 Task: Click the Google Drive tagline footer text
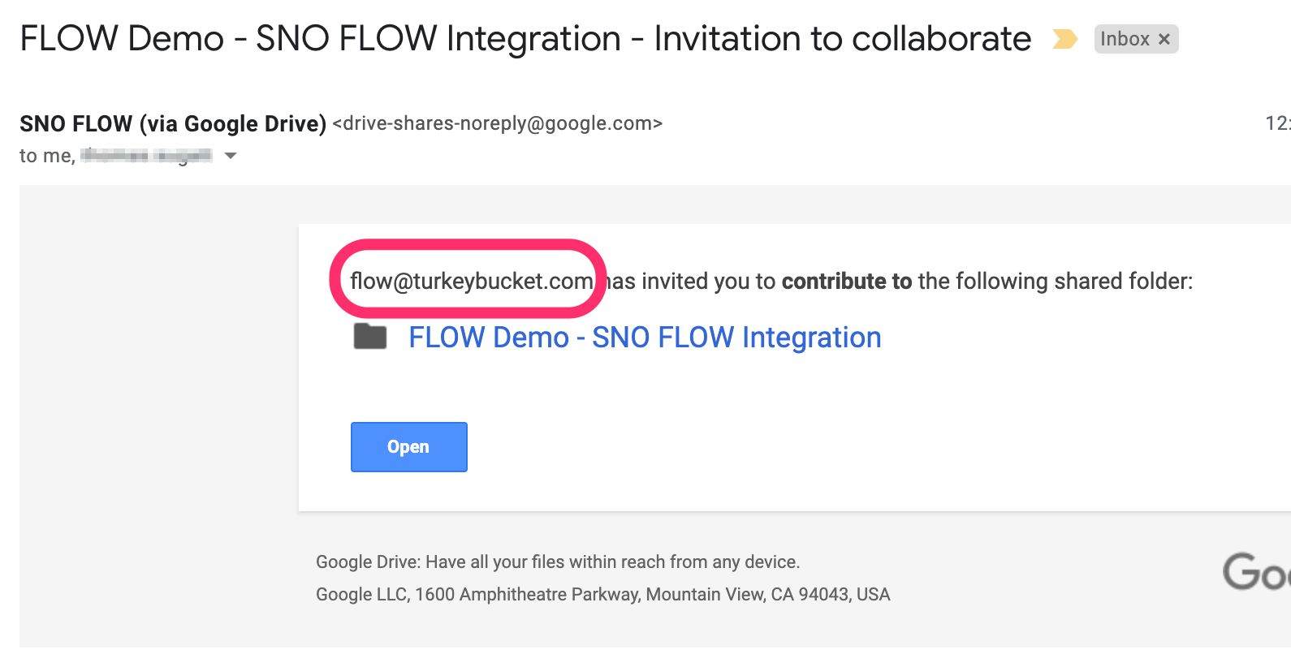pos(558,562)
